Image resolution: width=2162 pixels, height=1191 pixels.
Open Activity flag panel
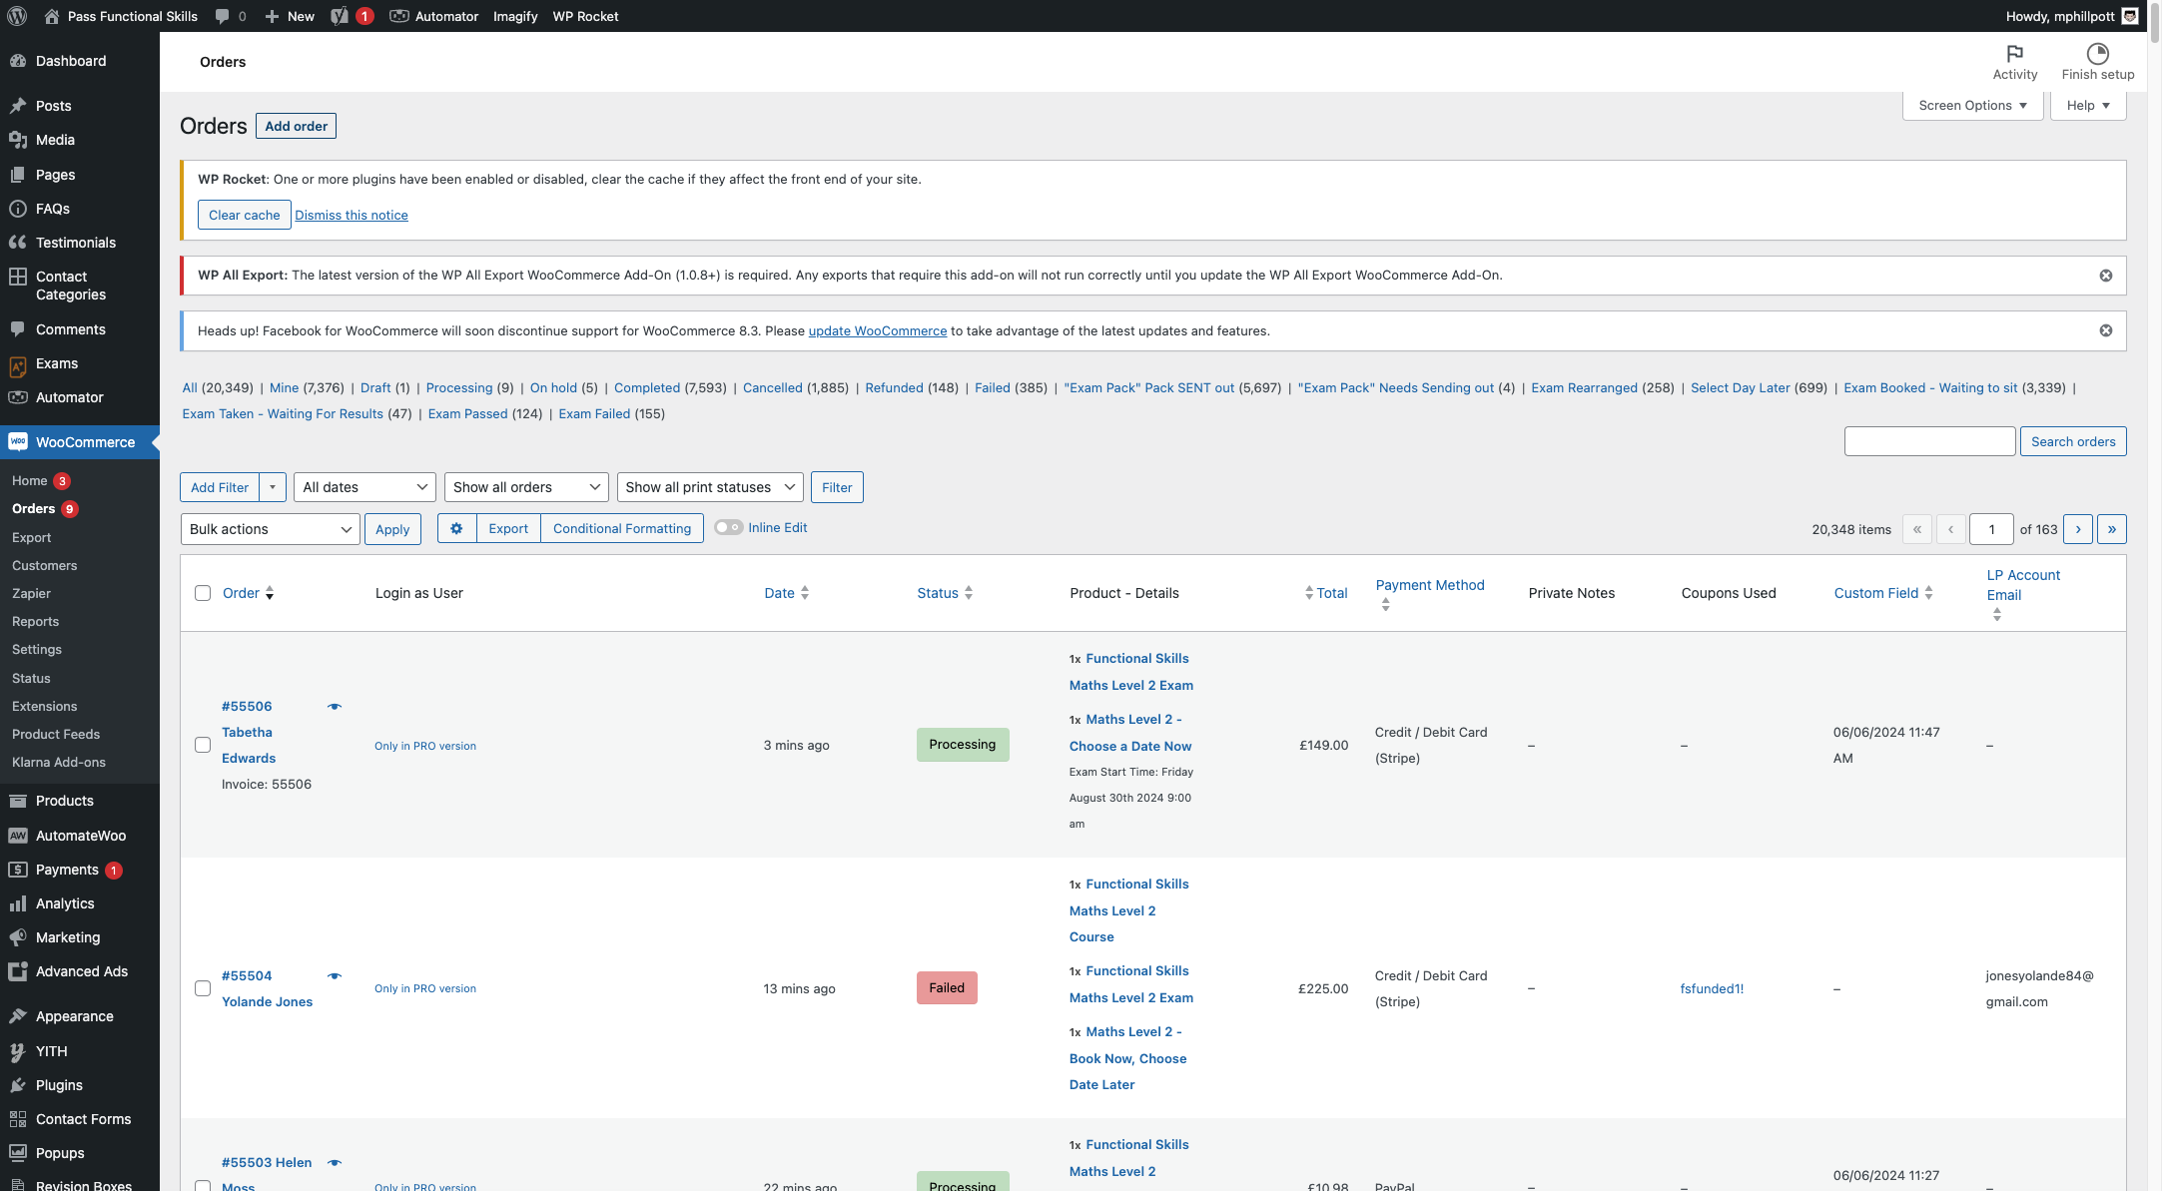coord(2014,62)
